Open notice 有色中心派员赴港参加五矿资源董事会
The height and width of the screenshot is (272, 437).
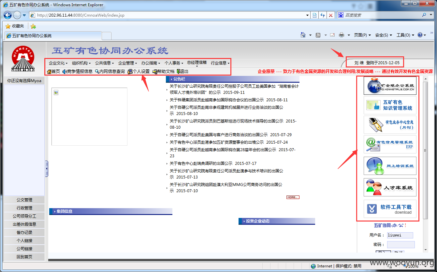tap(229, 142)
